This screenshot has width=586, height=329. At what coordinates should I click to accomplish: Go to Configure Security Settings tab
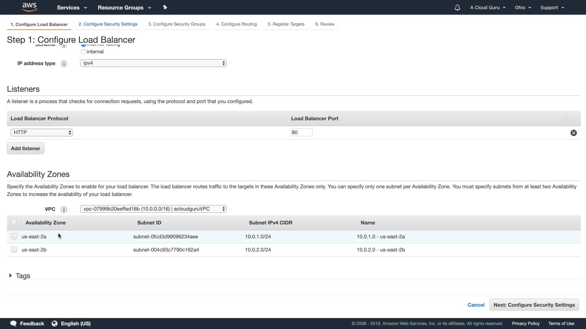tap(108, 24)
